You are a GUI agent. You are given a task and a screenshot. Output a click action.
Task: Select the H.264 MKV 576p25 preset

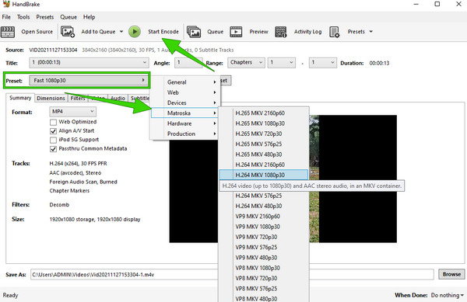pyautogui.click(x=264, y=196)
